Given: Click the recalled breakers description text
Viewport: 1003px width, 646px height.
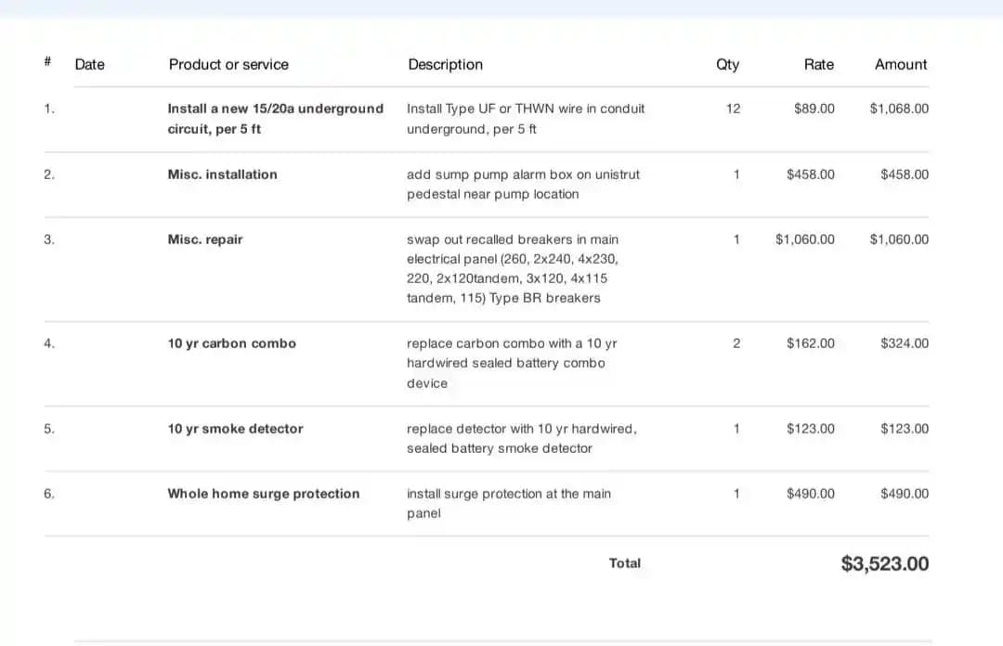Looking at the screenshot, I should [x=512, y=268].
